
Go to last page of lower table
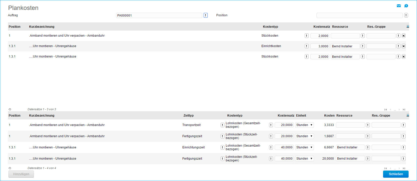pyautogui.click(x=404, y=168)
